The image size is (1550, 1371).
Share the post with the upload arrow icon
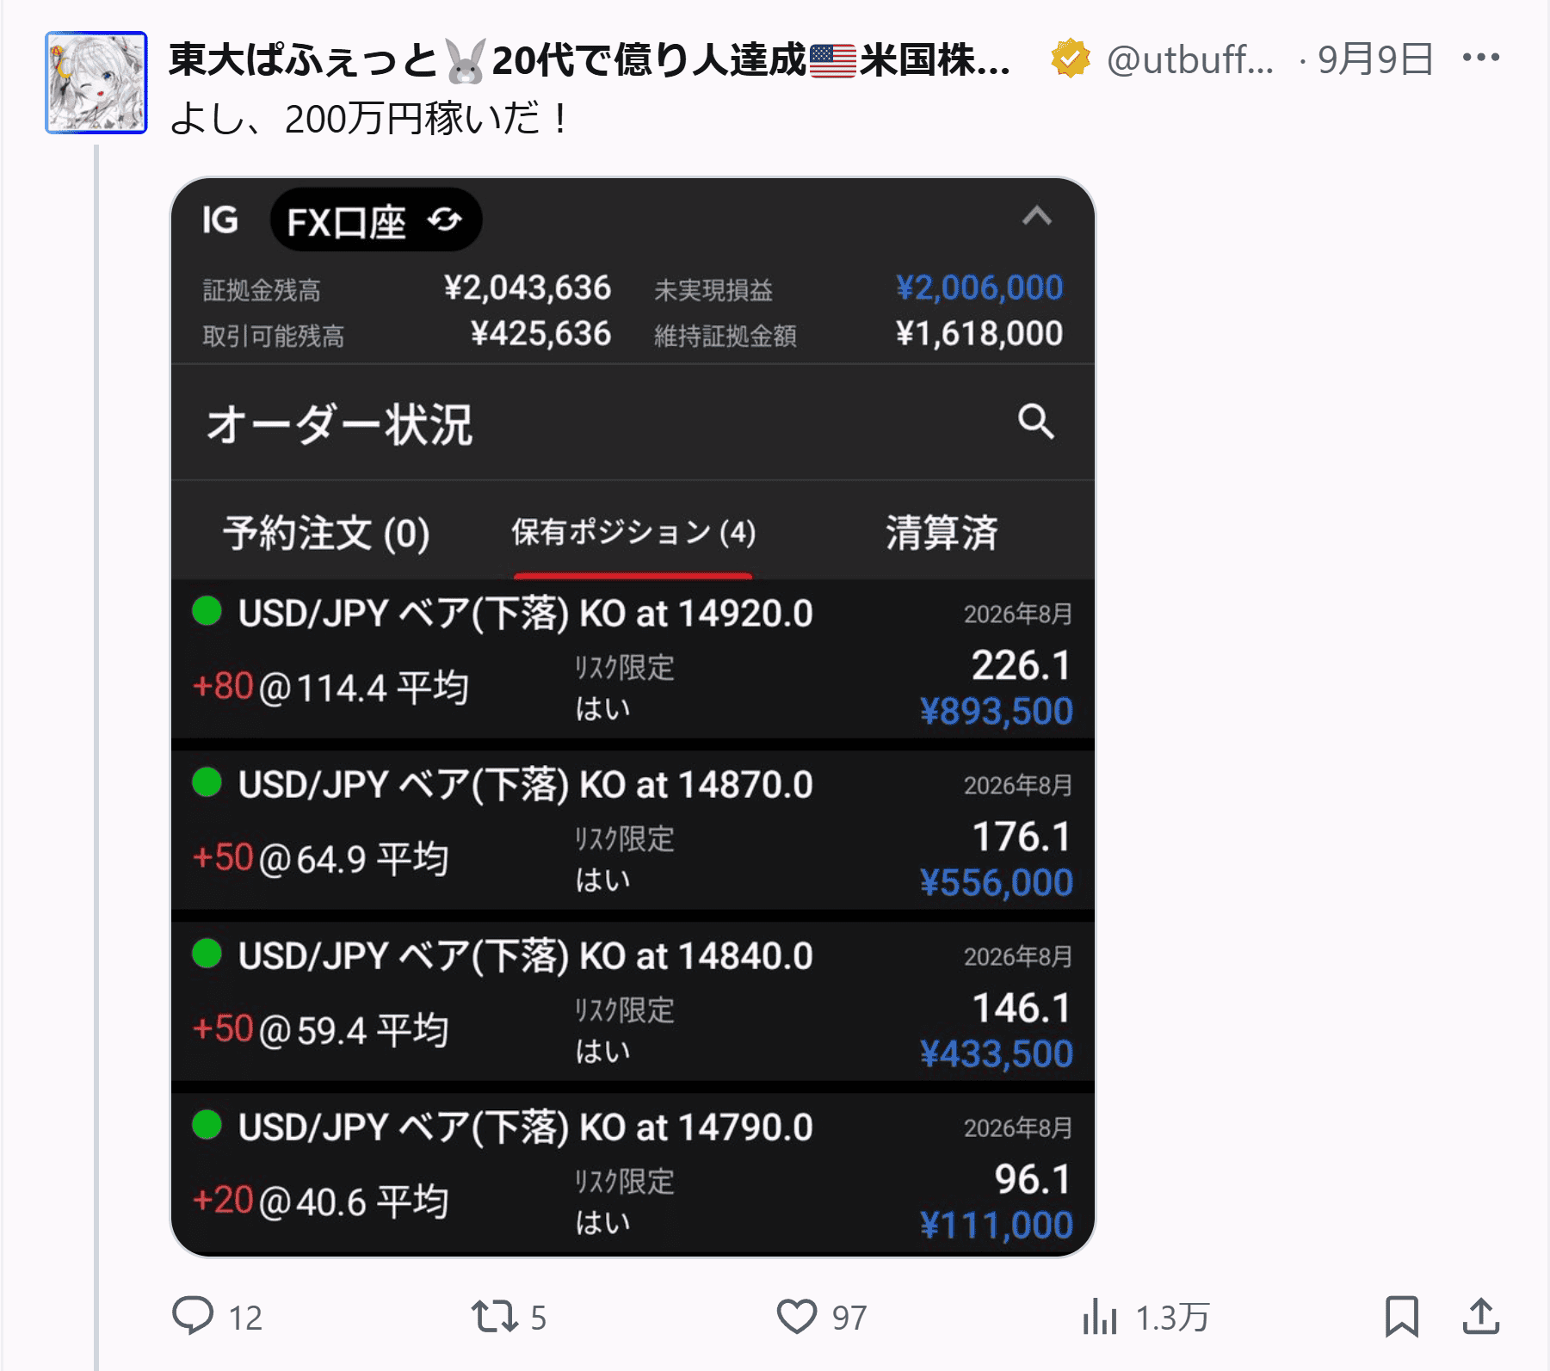(x=1480, y=1316)
